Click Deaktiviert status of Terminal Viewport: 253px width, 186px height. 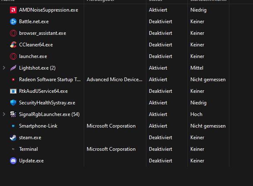tap(161, 149)
